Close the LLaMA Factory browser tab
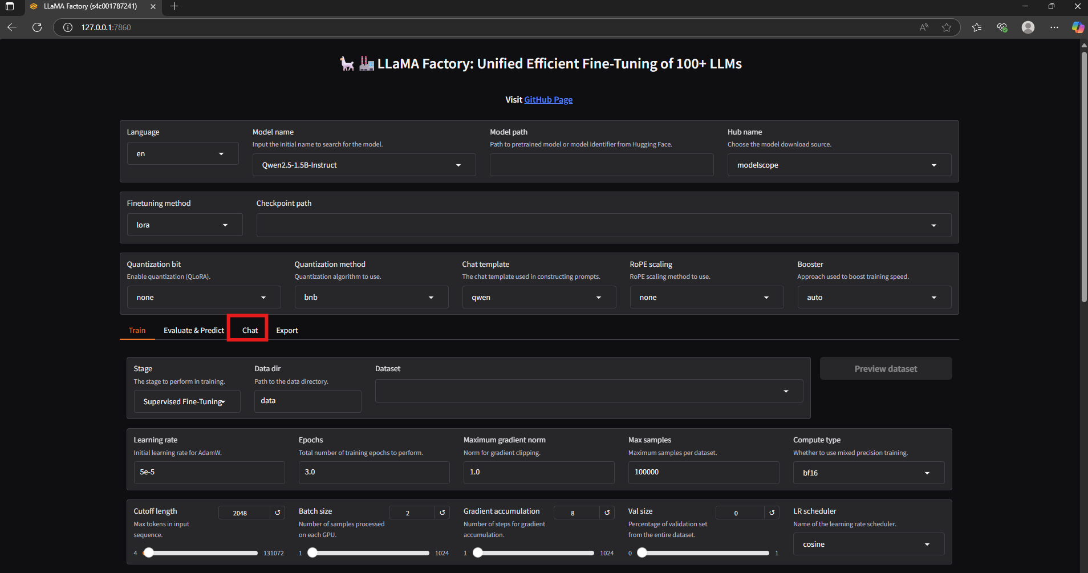 [153, 6]
